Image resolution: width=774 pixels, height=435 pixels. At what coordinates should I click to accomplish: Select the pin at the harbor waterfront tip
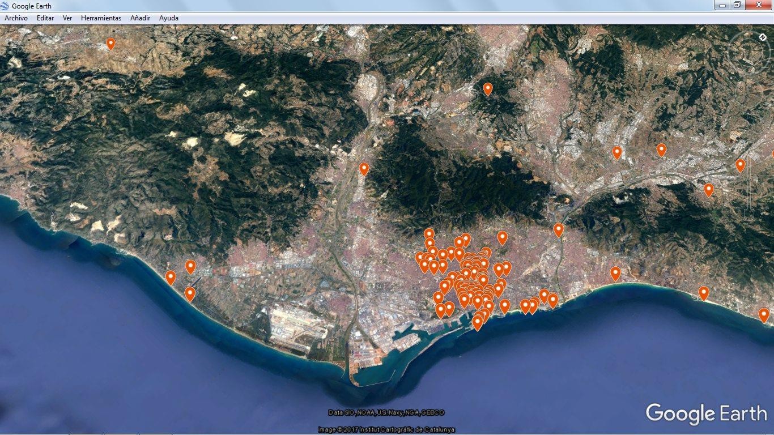click(x=478, y=323)
